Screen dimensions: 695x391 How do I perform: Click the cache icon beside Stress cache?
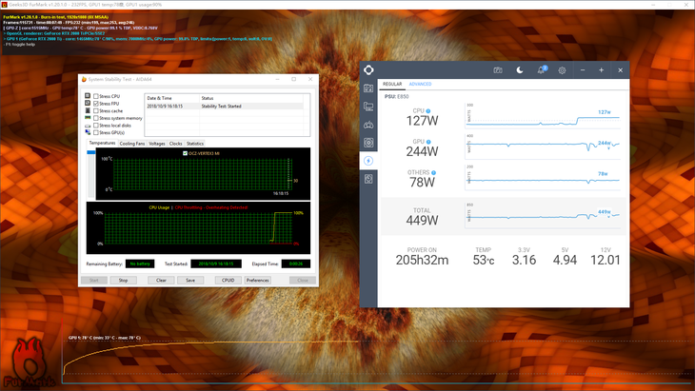point(88,110)
